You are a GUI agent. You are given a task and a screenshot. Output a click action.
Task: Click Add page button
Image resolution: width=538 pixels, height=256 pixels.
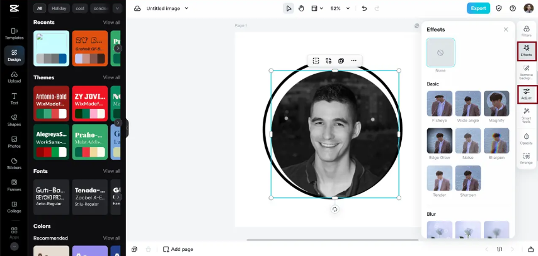click(x=178, y=249)
